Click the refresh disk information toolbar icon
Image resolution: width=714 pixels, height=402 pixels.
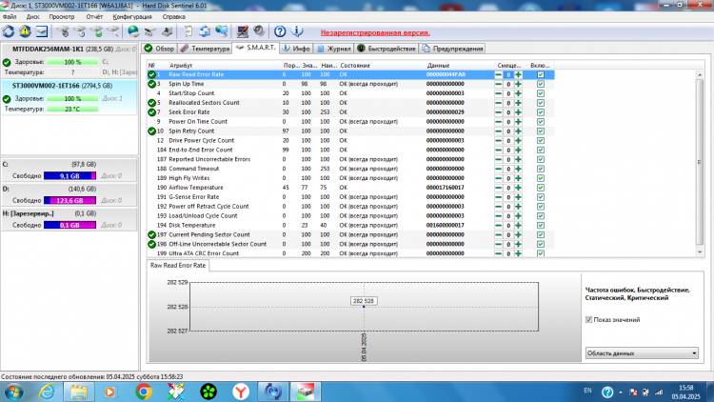point(9,31)
